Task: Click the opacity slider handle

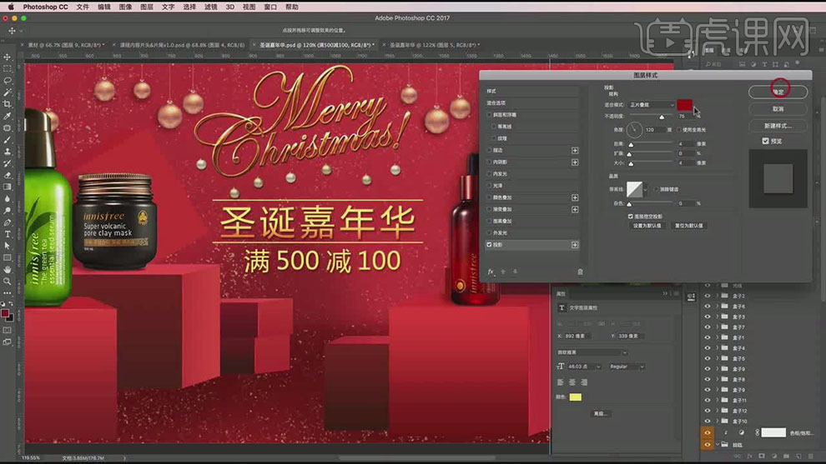Action: tap(662, 117)
